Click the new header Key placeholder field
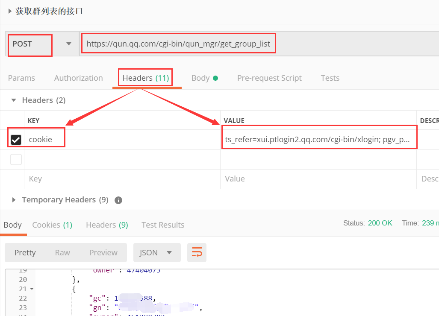Image resolution: width=439 pixels, height=316 pixels. [x=122, y=179]
